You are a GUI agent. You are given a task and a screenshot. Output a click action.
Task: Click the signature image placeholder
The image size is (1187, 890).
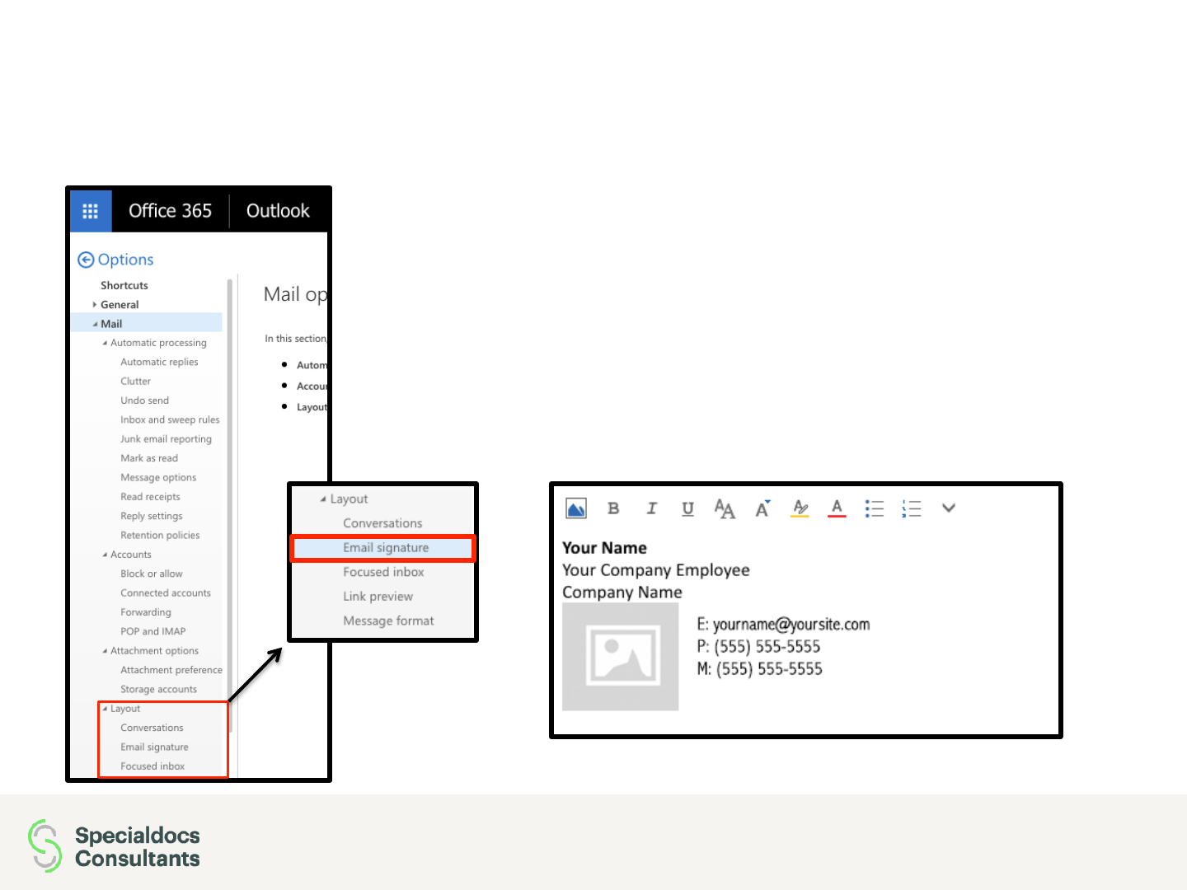621,657
